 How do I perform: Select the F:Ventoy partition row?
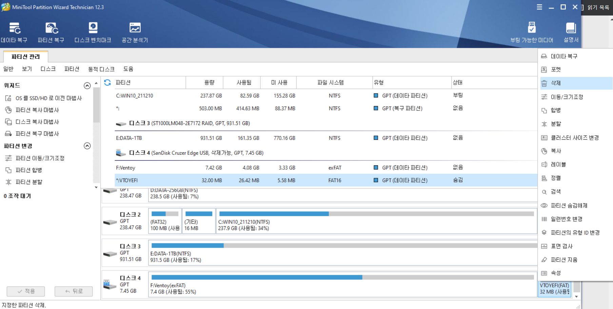tap(326, 168)
